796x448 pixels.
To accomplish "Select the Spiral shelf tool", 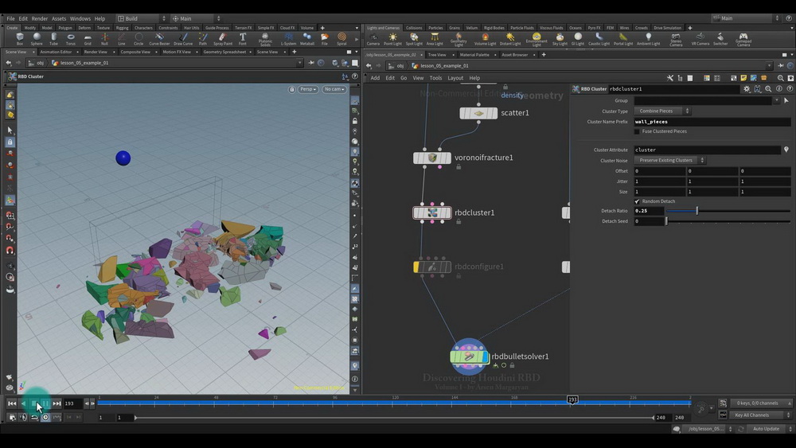I will tap(341, 39).
